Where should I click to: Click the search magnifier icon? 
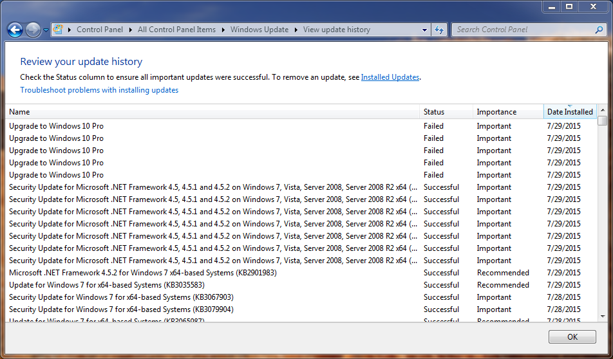[x=599, y=30]
